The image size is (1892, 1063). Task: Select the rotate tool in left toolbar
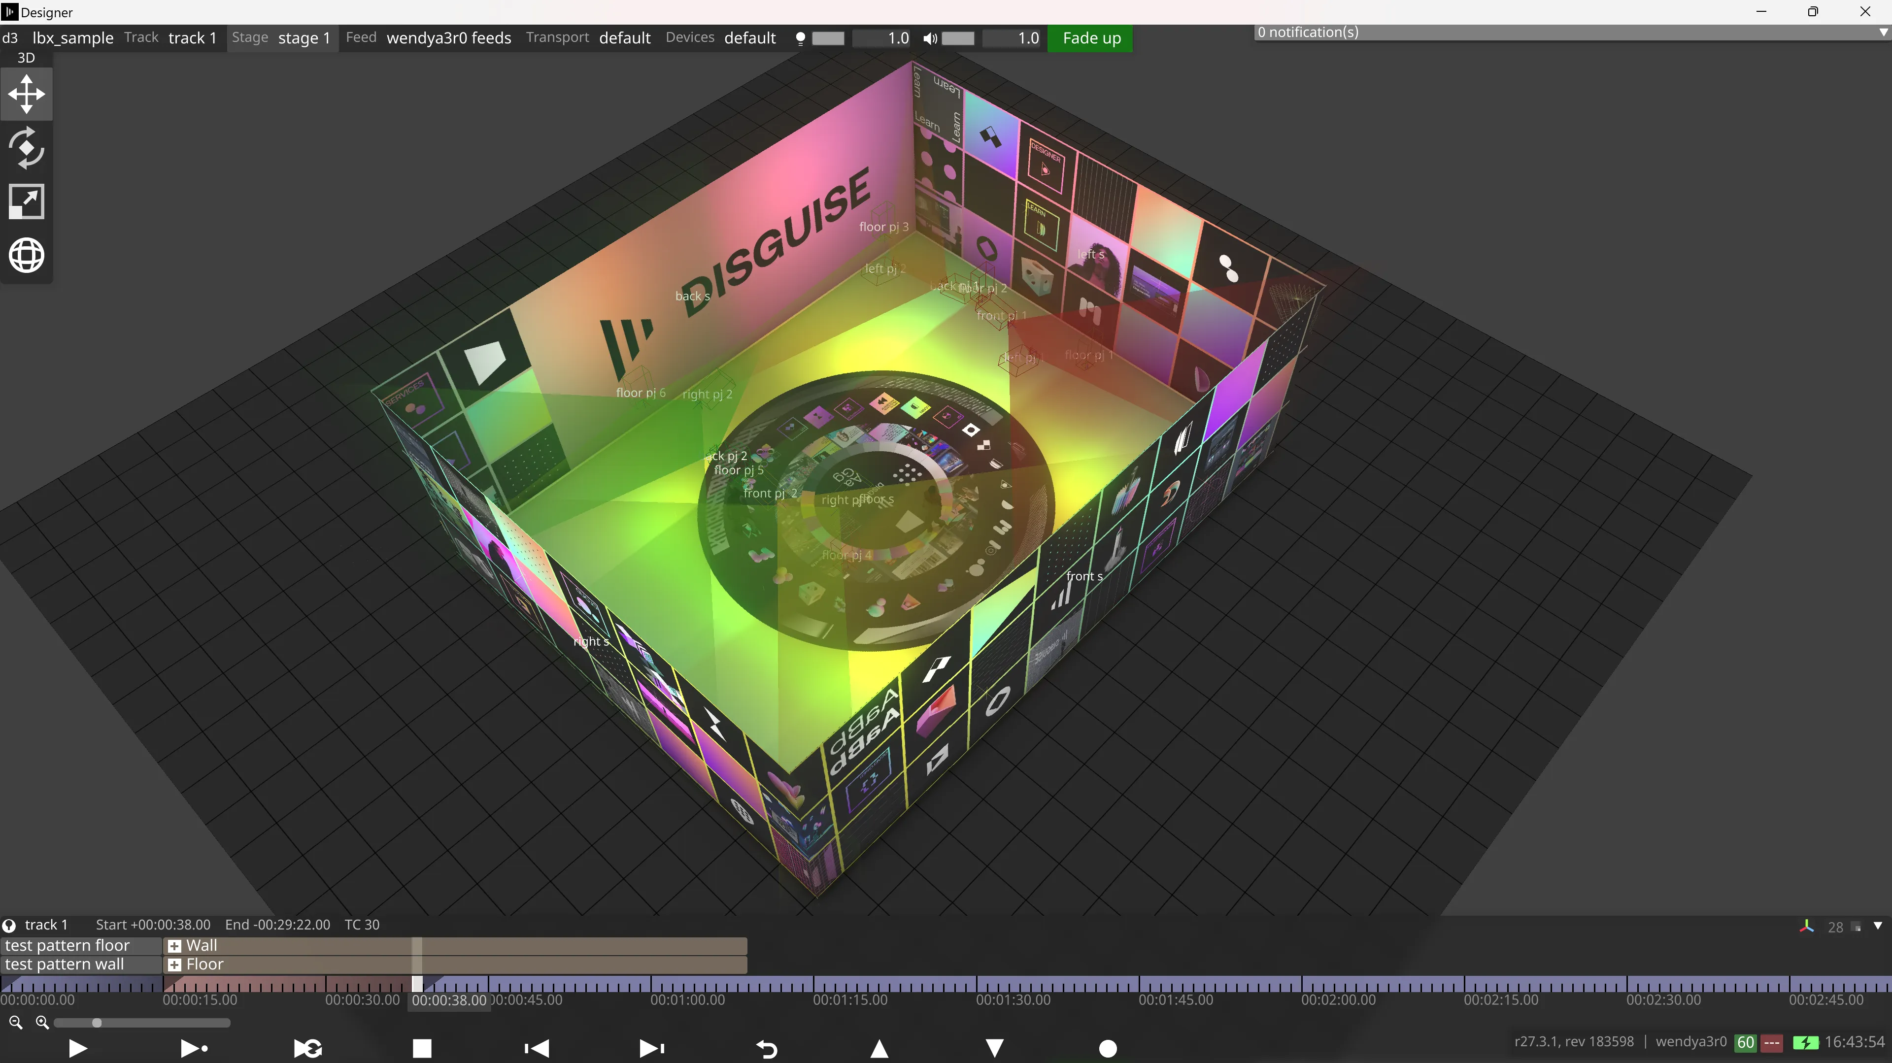[x=27, y=148]
